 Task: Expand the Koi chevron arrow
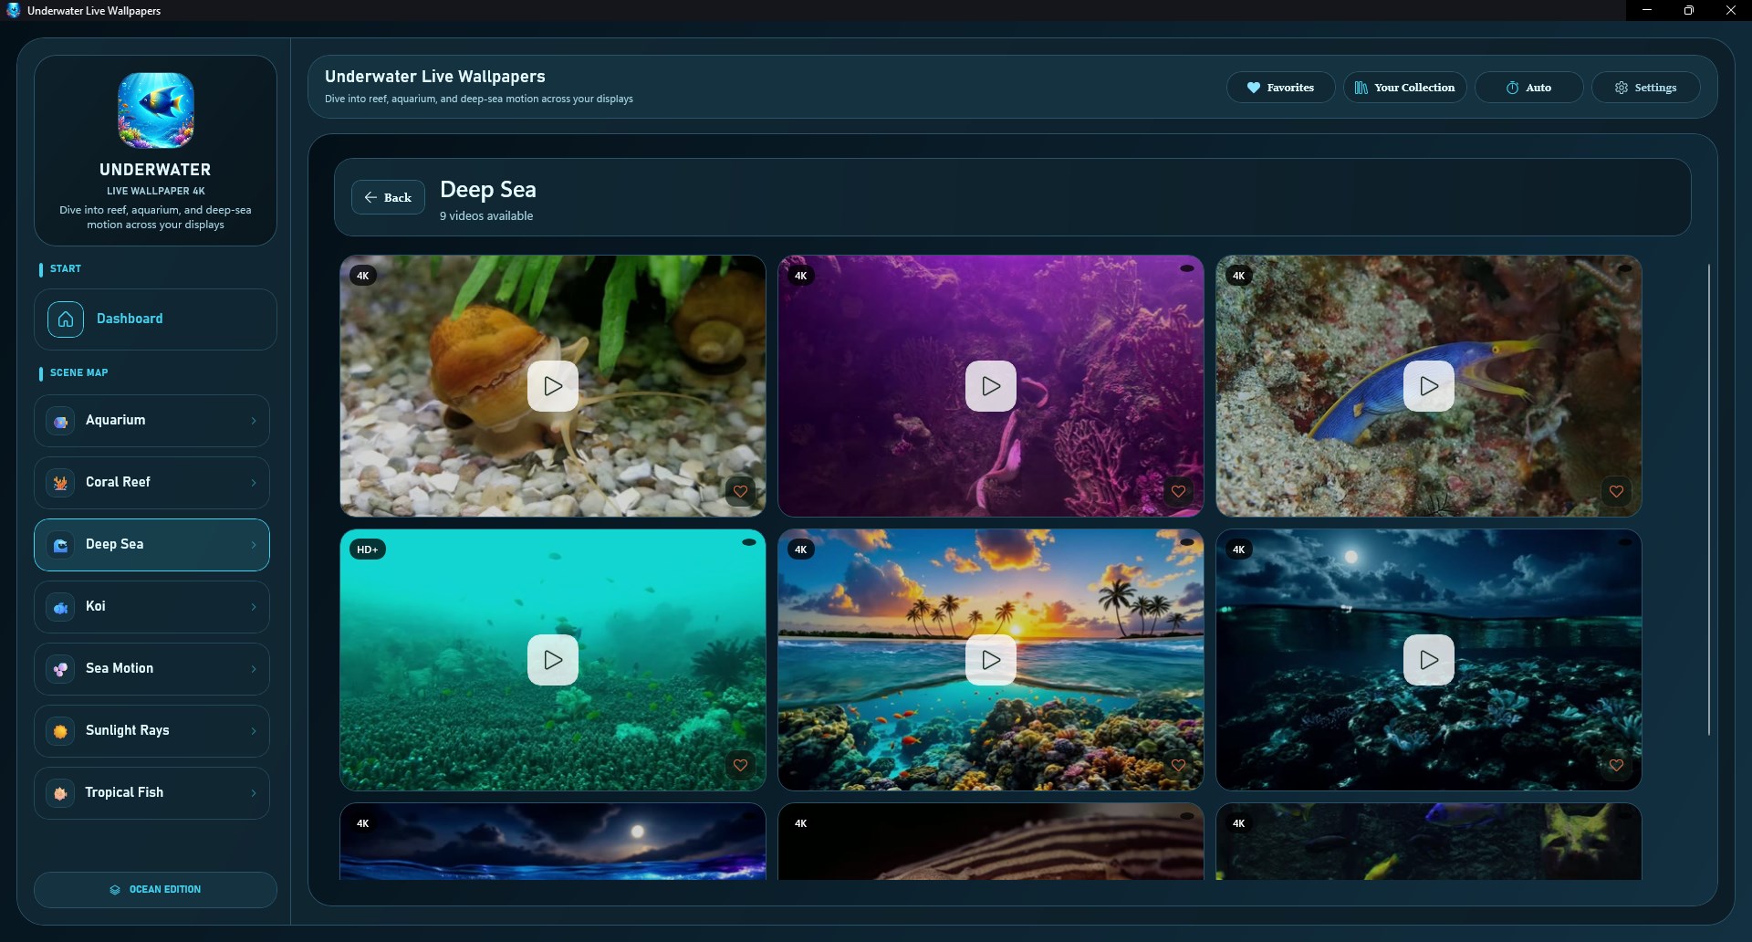click(254, 607)
